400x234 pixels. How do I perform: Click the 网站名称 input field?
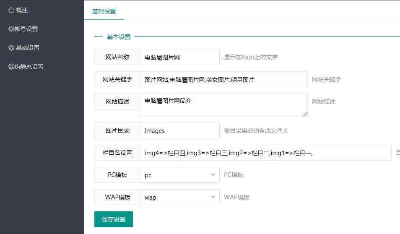(179, 57)
